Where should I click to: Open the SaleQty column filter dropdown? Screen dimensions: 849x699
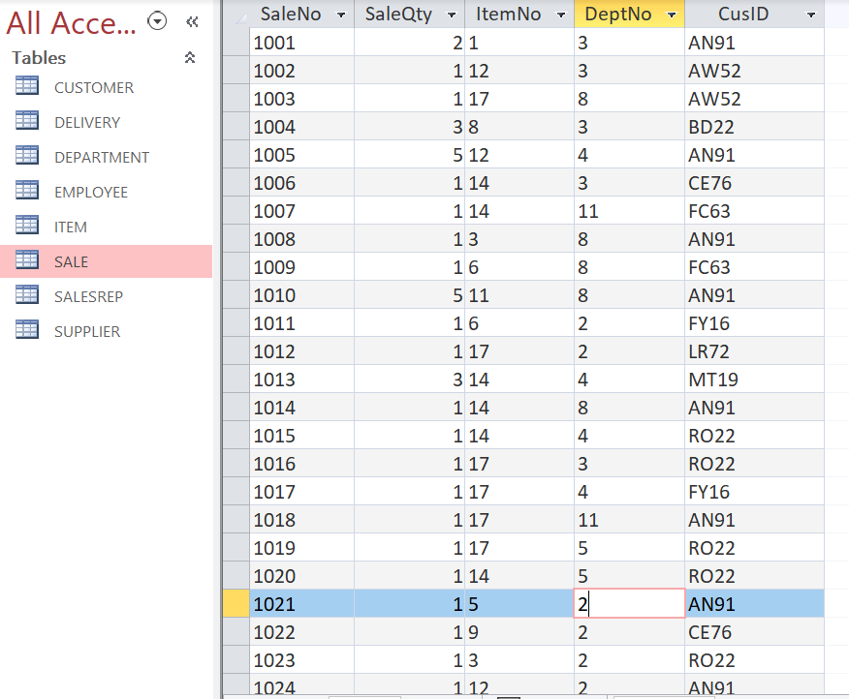point(452,15)
